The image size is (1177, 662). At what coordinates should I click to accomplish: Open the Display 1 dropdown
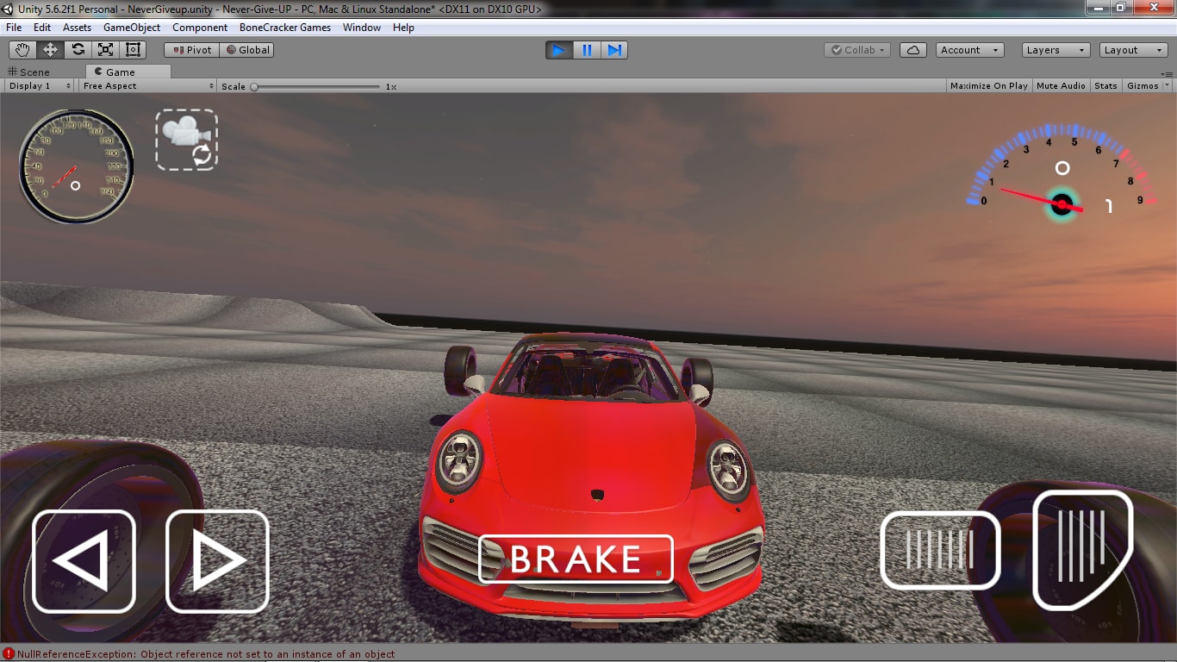[x=40, y=86]
